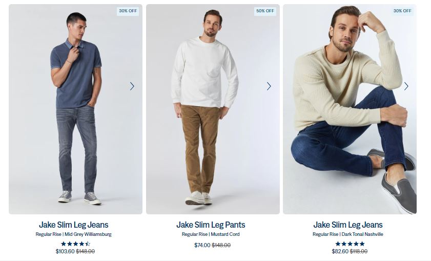
Task: Show next image of Dark Tonal Nashville jeans
Action: click(x=406, y=86)
